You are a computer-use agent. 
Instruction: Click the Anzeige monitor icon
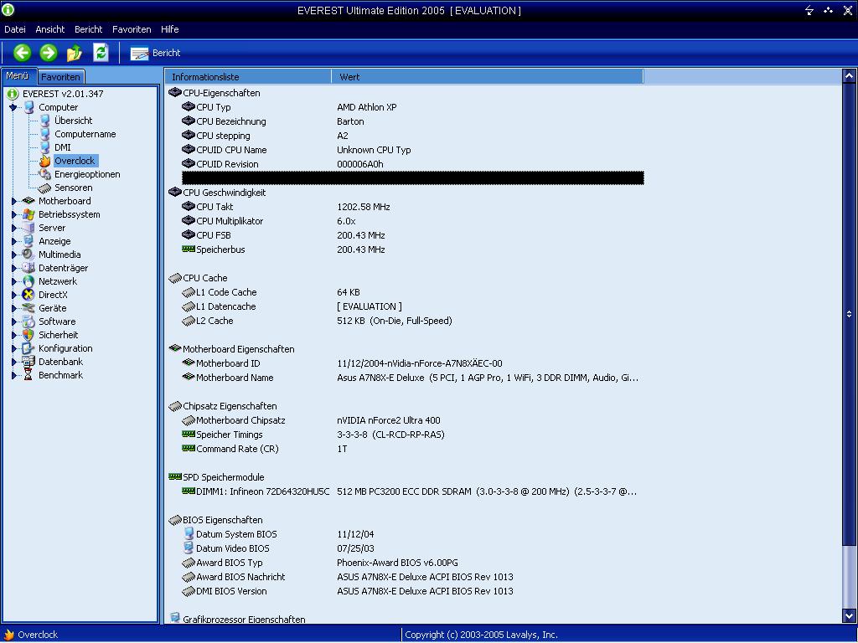click(x=28, y=242)
